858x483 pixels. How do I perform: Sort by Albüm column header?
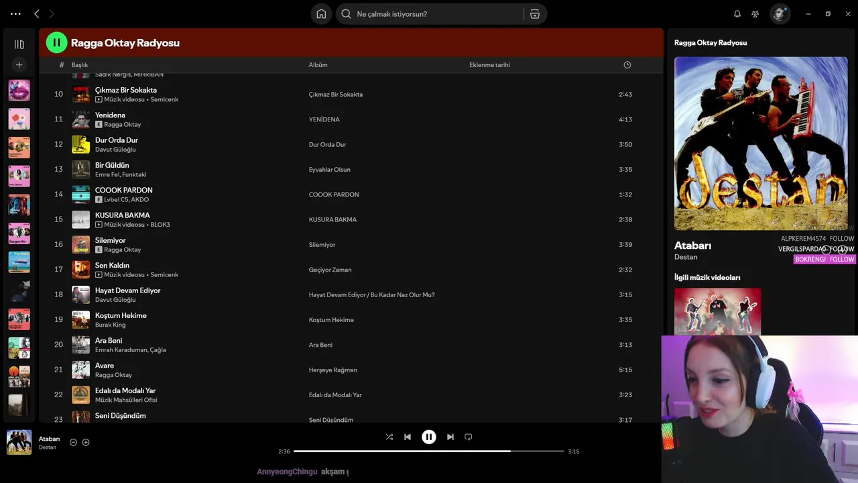tap(318, 65)
